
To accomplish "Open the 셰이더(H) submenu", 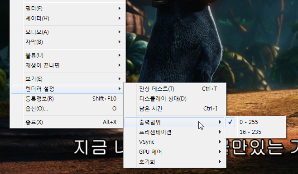I will pyautogui.click(x=67, y=18).
